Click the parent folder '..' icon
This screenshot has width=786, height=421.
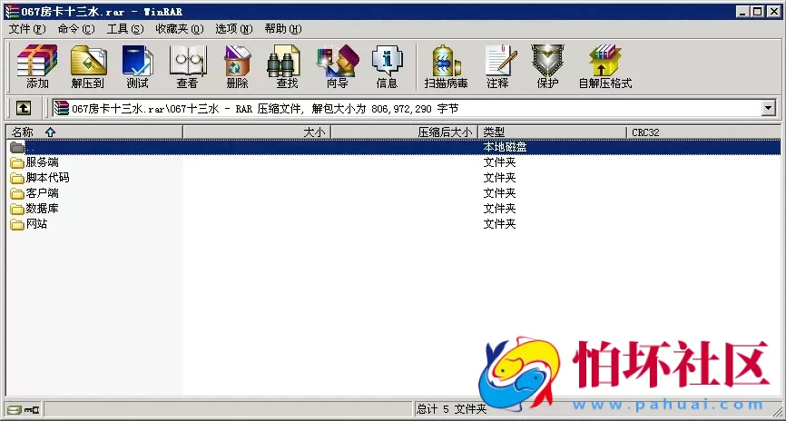pyautogui.click(x=17, y=147)
